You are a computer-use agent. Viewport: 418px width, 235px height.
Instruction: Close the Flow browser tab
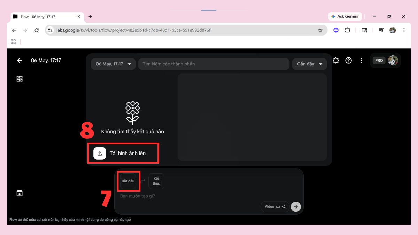click(79, 16)
